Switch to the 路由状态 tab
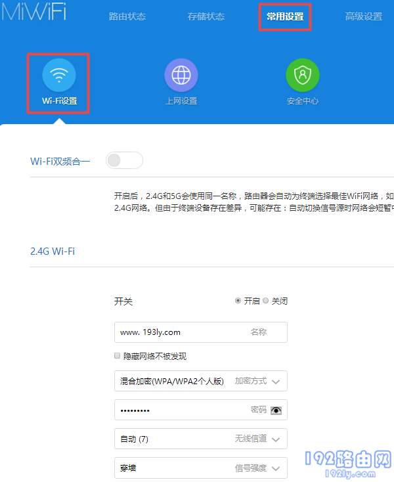This screenshot has width=394, height=482. pyautogui.click(x=127, y=16)
